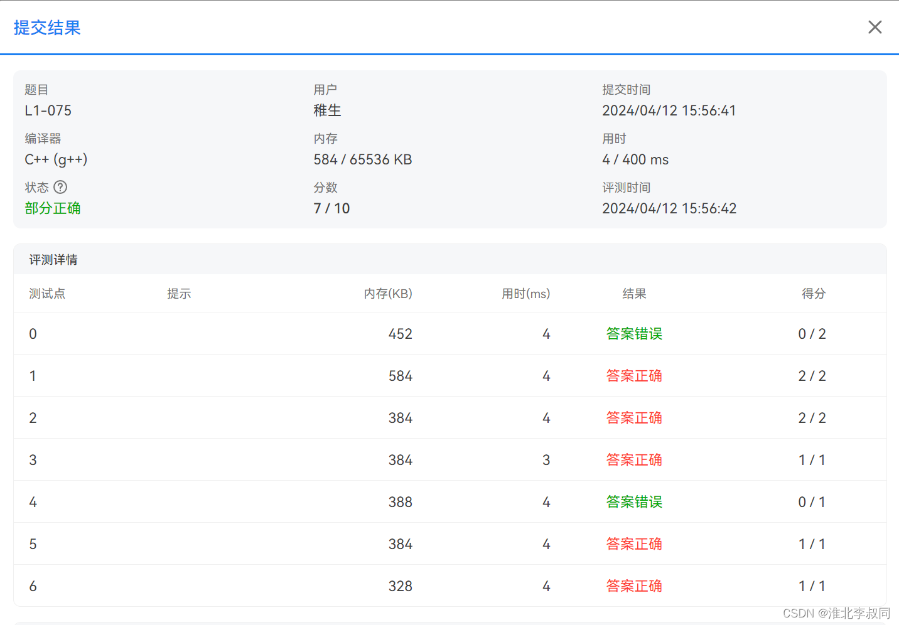
Task: Click the 评测详情 section header
Action: (x=53, y=259)
